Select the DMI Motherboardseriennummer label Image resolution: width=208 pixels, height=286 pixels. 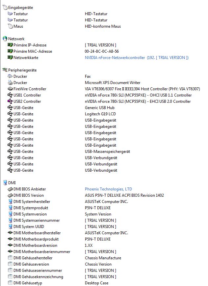pyautogui.click(x=42, y=252)
